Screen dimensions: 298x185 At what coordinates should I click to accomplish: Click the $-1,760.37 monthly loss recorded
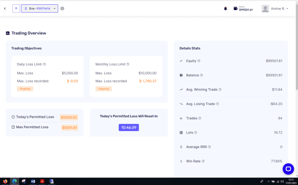148,81
